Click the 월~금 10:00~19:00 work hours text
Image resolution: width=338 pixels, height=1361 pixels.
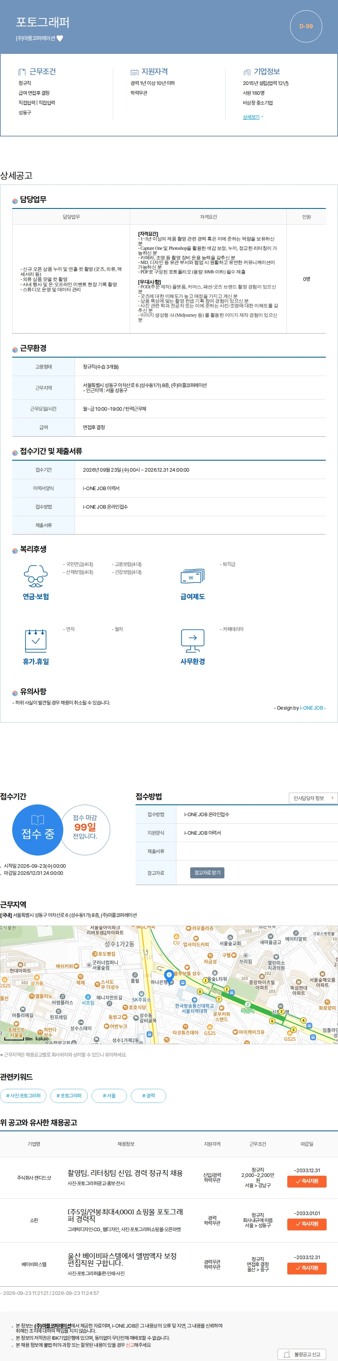click(x=114, y=408)
